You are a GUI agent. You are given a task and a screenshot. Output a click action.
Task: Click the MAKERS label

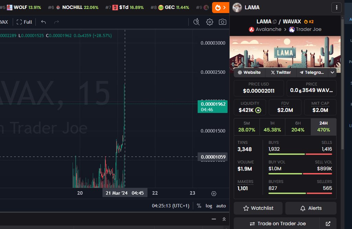pyautogui.click(x=245, y=182)
